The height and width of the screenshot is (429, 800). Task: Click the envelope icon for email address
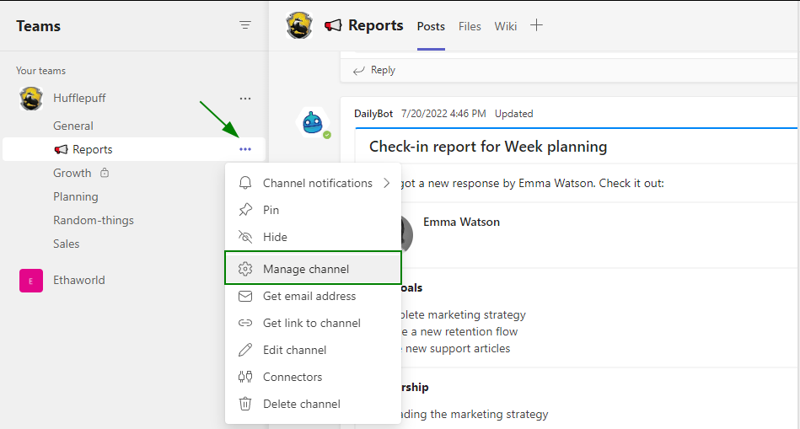pos(245,296)
